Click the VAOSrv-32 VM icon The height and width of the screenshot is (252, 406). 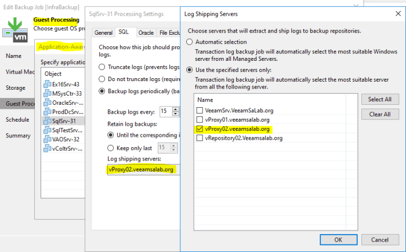click(x=48, y=139)
